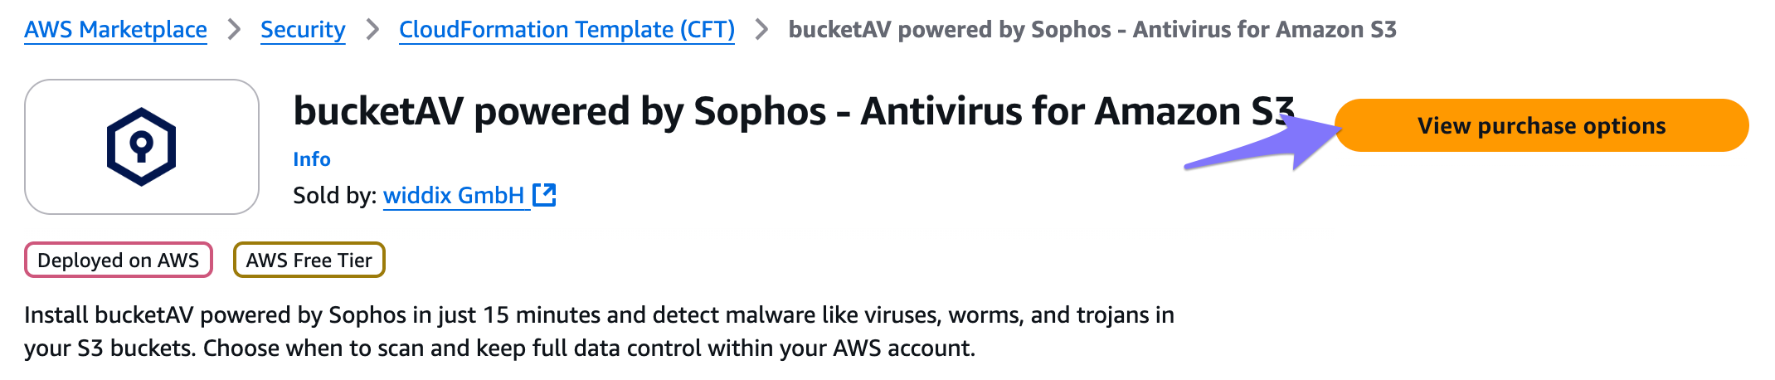Click the chevron after AWS Marketplace breadcrumb
Screen dimensions: 1775x380
click(x=234, y=30)
